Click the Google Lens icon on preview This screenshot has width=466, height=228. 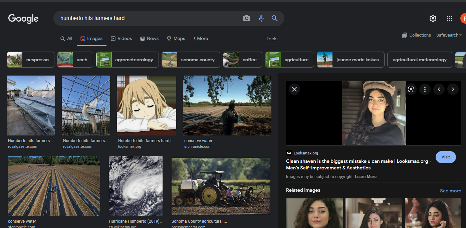click(411, 89)
